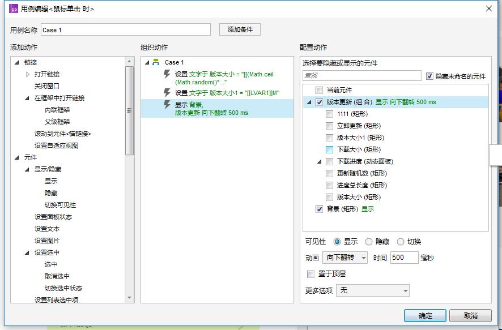Click the Axure RP logo icon in title bar
The width and height of the screenshot is (502, 330).
point(14,8)
